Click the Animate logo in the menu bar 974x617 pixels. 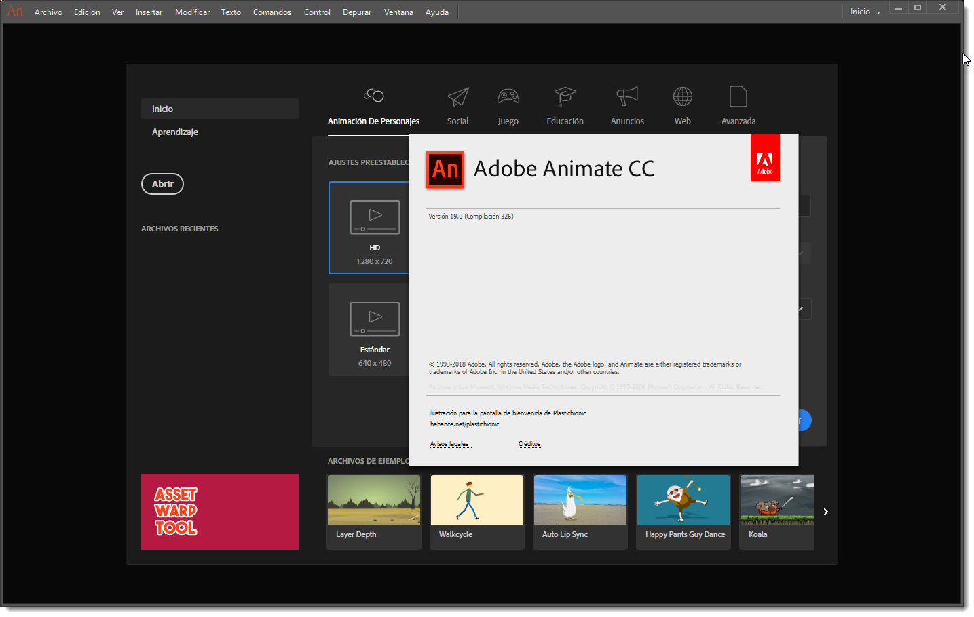click(15, 12)
